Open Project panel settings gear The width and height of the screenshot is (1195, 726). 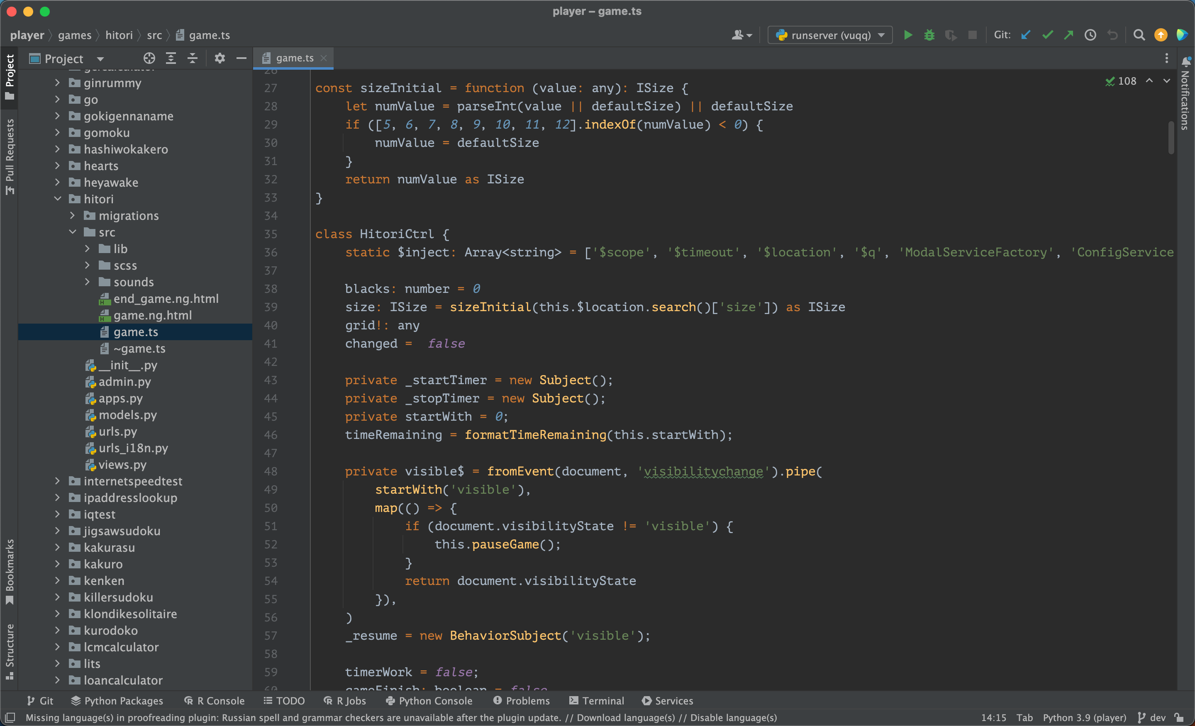coord(219,58)
